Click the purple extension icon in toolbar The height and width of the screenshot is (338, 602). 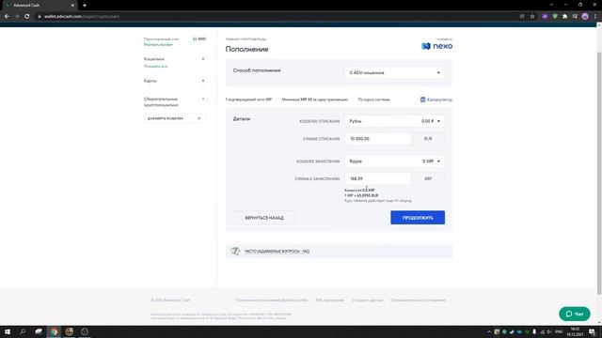[545, 17]
